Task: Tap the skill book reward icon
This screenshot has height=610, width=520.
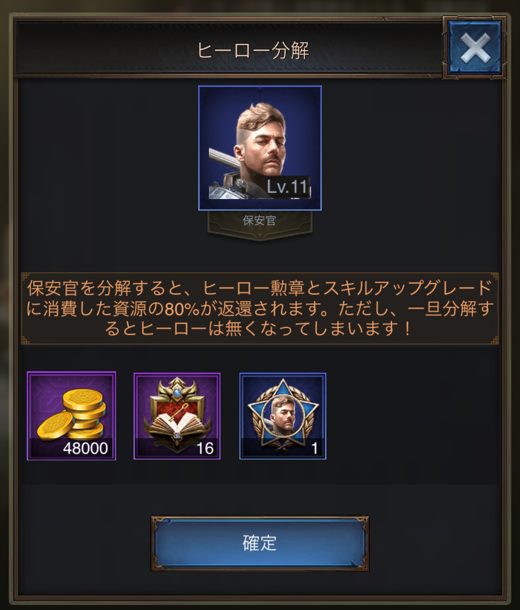Action: click(177, 416)
